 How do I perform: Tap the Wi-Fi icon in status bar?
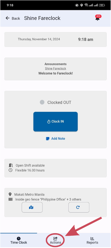[x=86, y=5]
